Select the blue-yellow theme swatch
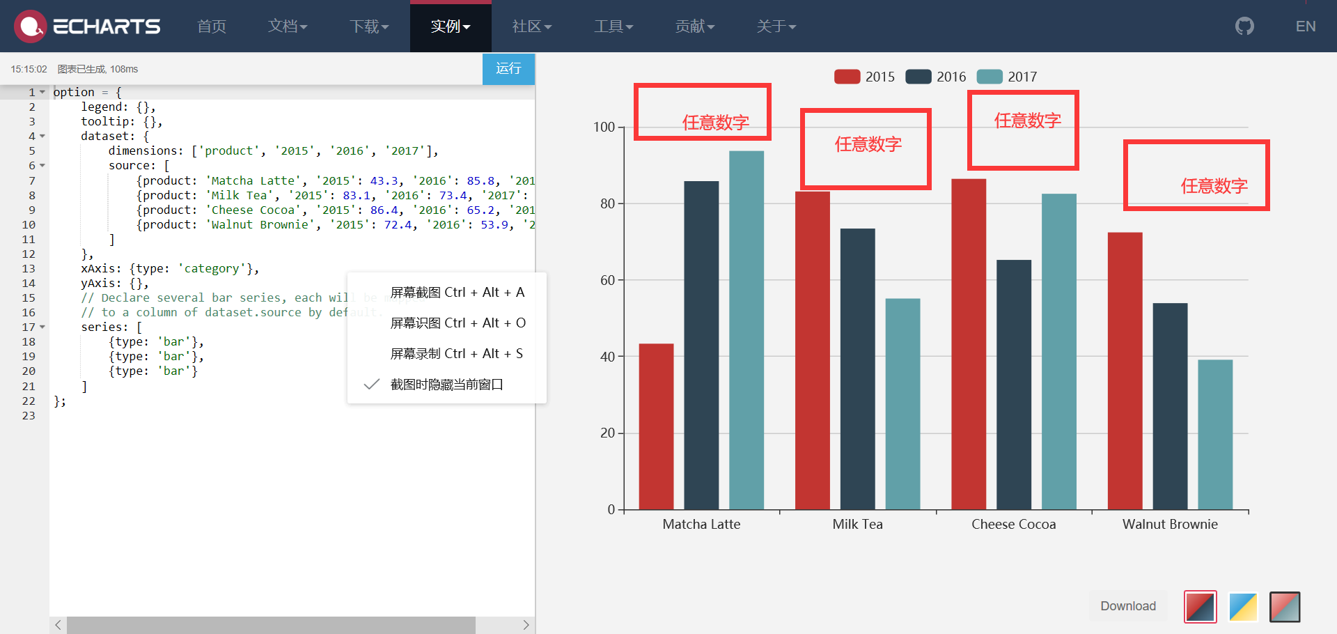Screen dimensions: 1337x634 pos(1243,607)
